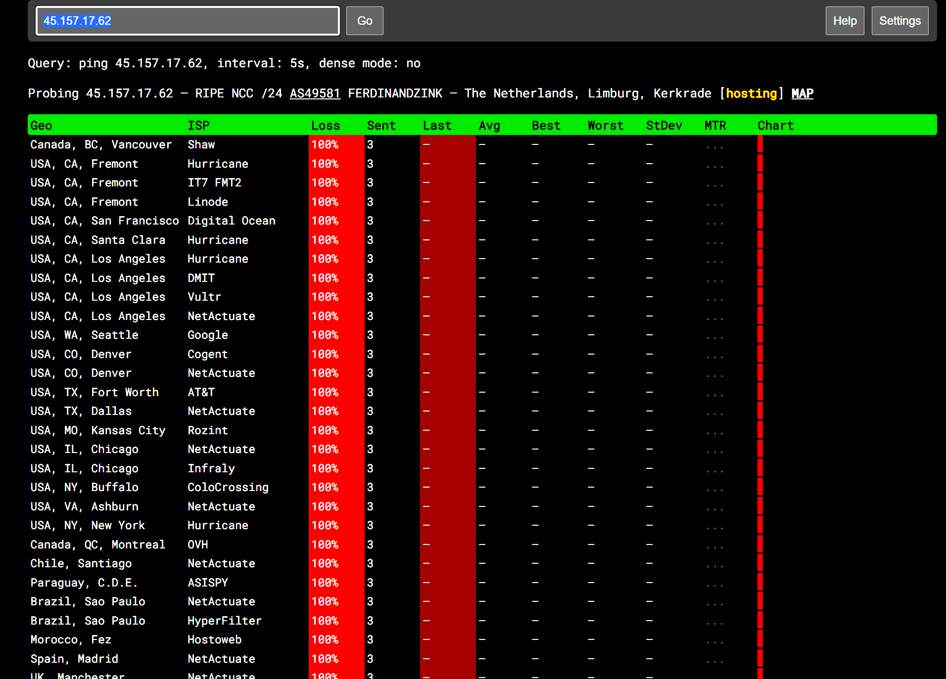Click the Go button
Image resolution: width=946 pixels, height=679 pixels.
point(364,21)
